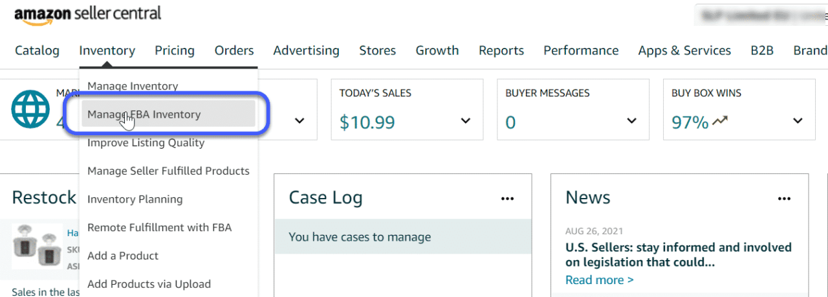Click the Amazon Seller Central logo
828x297 pixels.
click(x=88, y=15)
